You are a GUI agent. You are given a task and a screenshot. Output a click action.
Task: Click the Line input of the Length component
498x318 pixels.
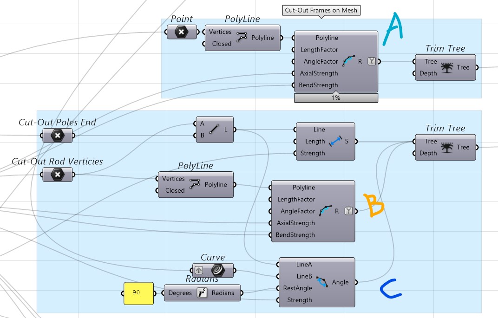tap(319, 130)
